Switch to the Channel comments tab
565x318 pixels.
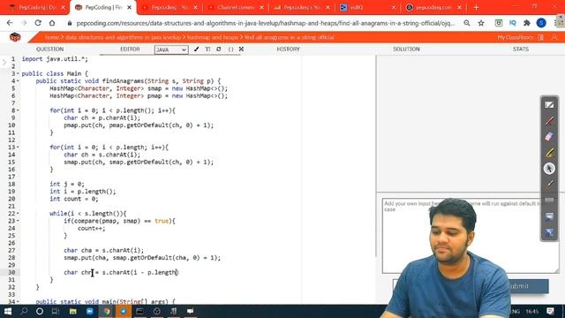click(x=236, y=7)
